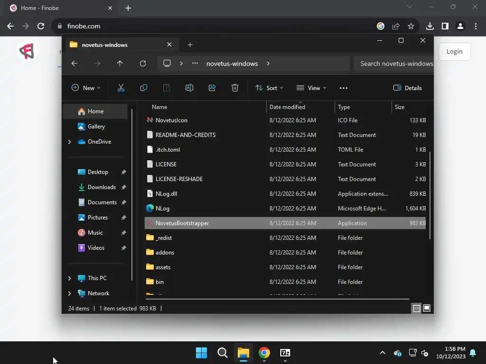The image size is (486, 364).
Task: Expand OneDrive in the navigation pane
Action: click(x=69, y=142)
